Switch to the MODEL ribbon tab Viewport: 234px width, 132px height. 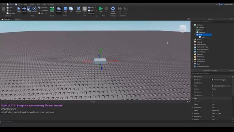pos(32,4)
